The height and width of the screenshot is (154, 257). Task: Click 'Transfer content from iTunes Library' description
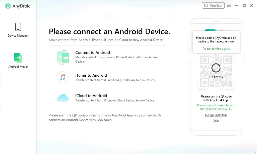115,80
